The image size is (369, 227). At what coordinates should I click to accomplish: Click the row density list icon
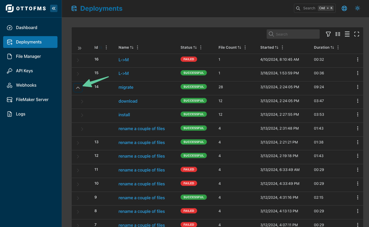point(347,34)
